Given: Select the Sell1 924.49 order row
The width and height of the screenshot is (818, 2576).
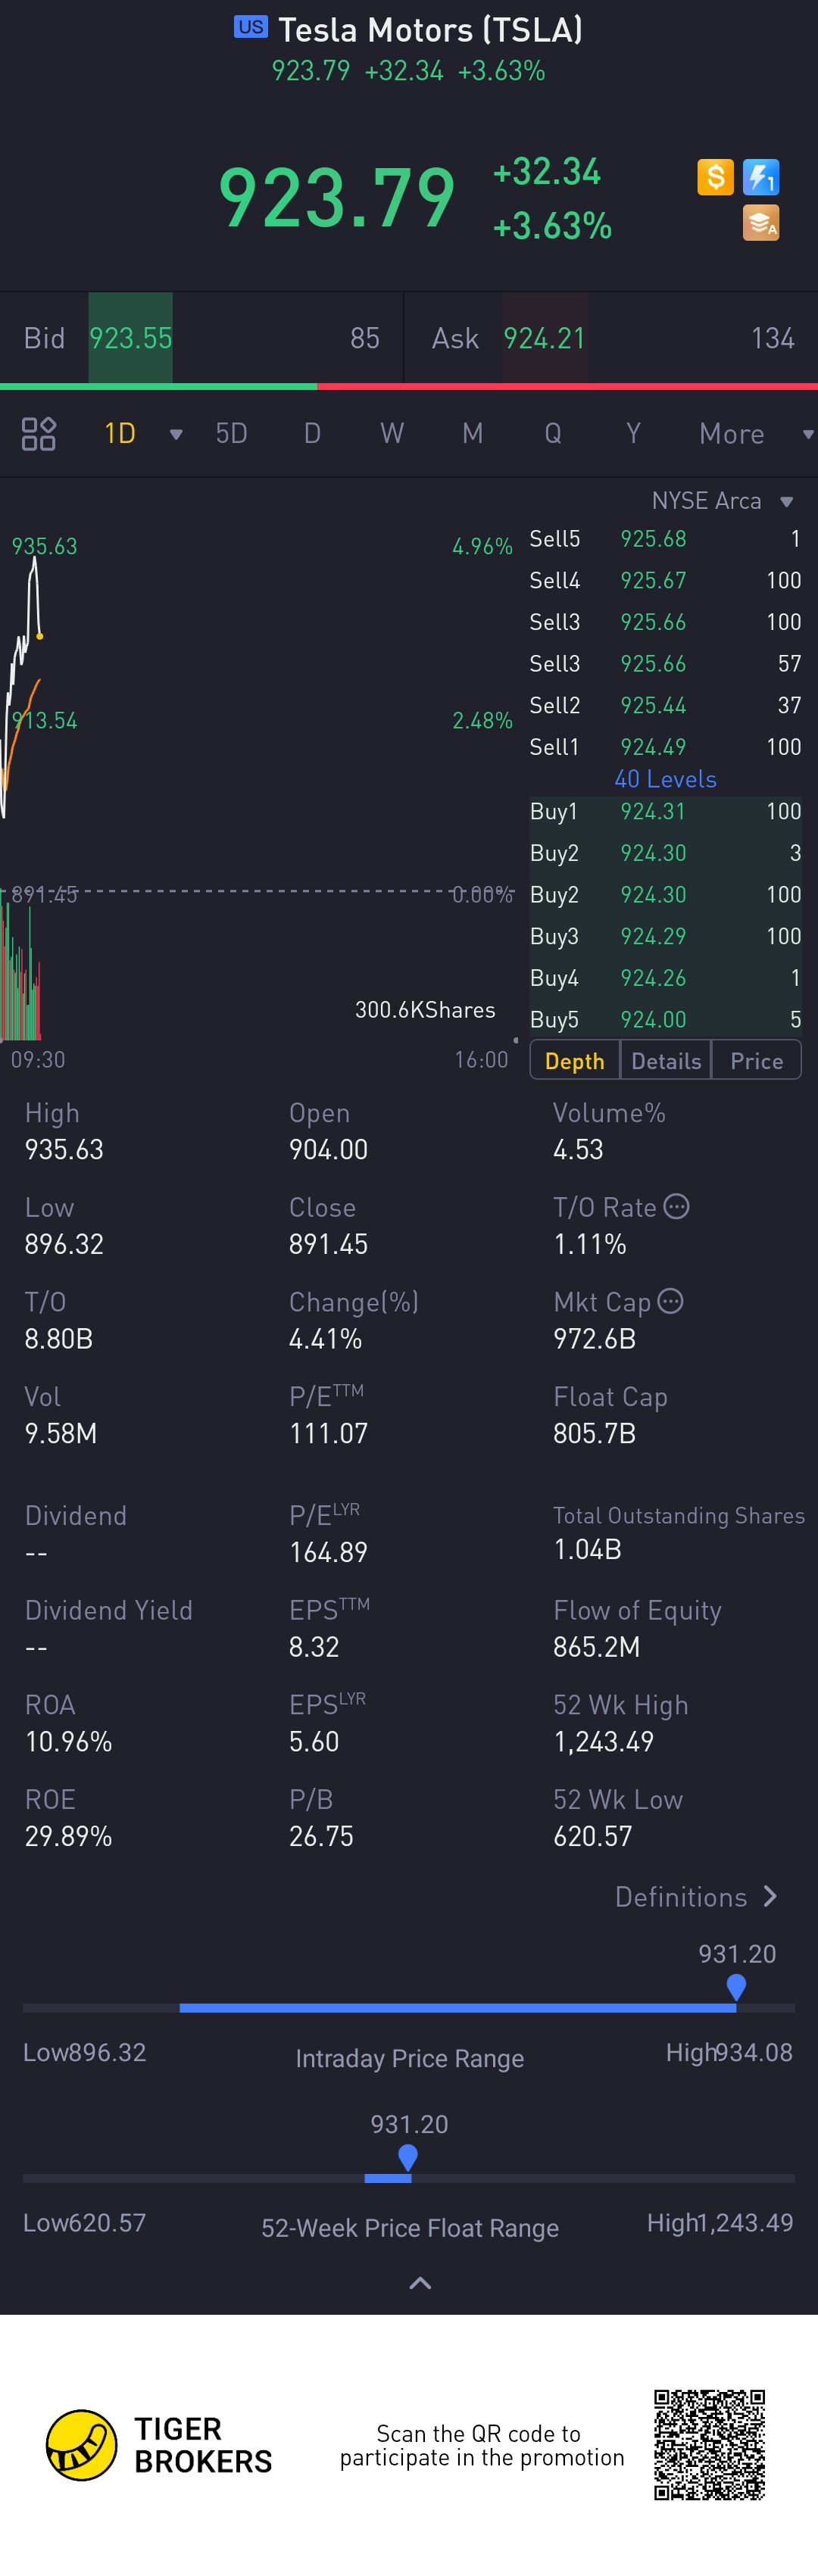Looking at the screenshot, I should pos(665,747).
